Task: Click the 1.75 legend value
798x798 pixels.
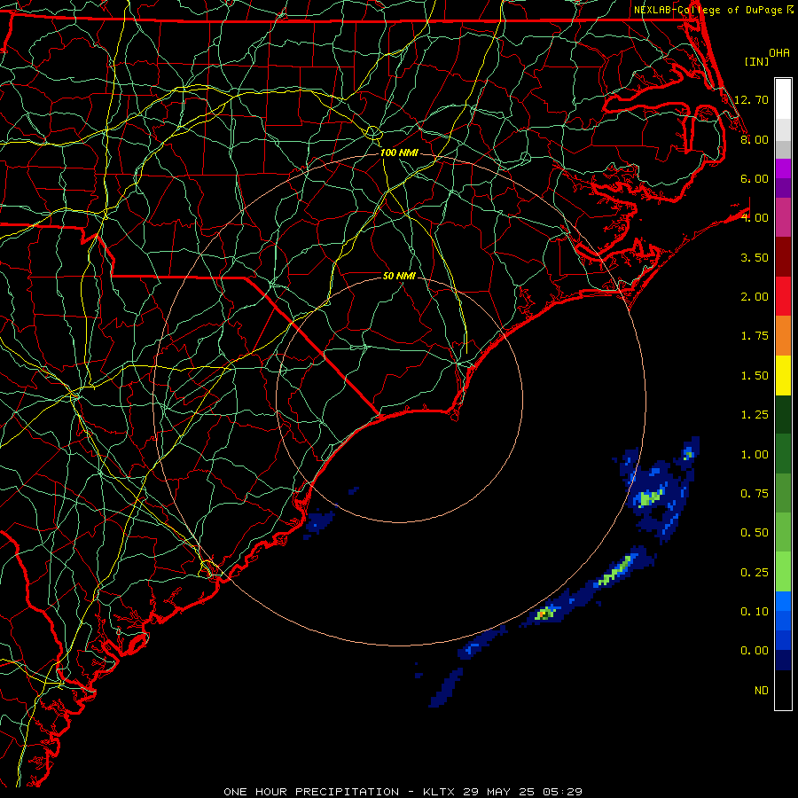Action: 755,336
